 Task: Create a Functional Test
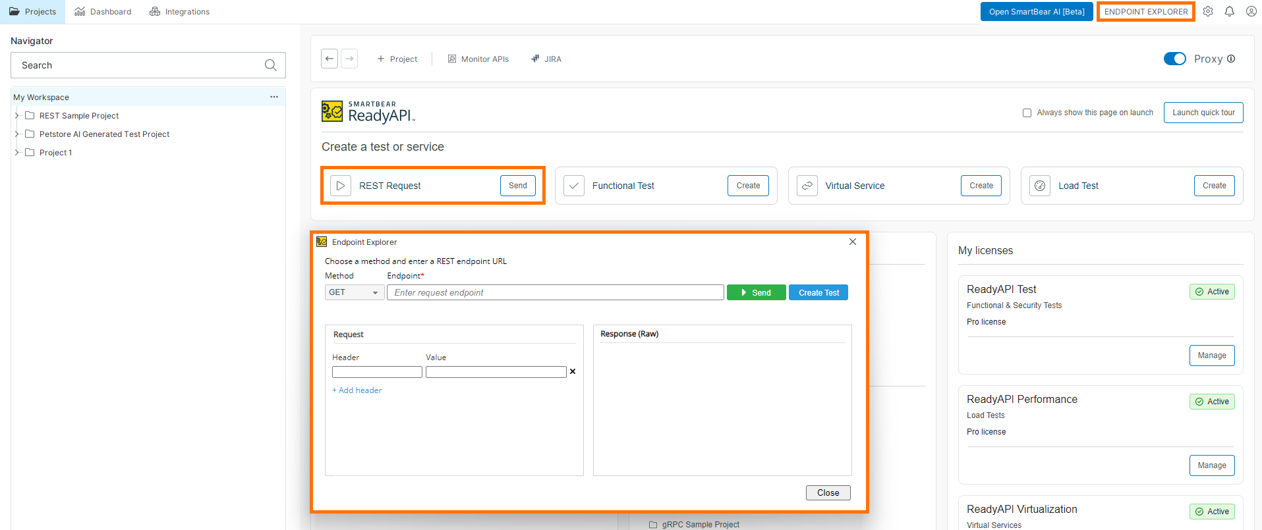coord(748,186)
